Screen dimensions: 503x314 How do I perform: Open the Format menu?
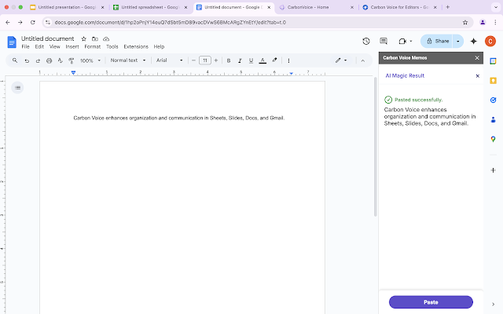coord(93,47)
